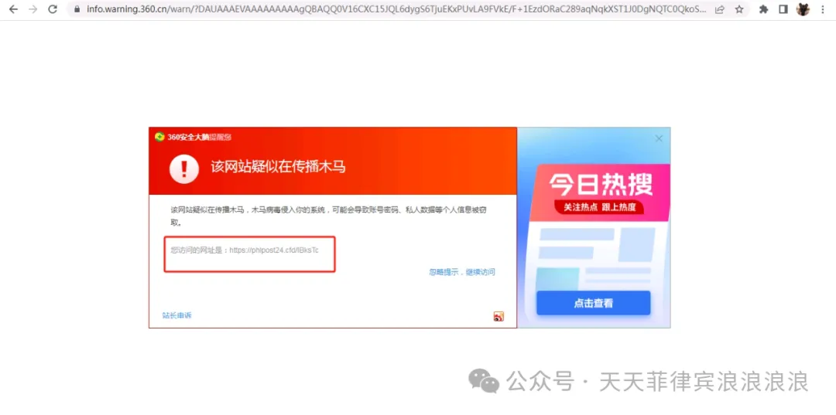Click the padlock site info icon

coord(77,9)
